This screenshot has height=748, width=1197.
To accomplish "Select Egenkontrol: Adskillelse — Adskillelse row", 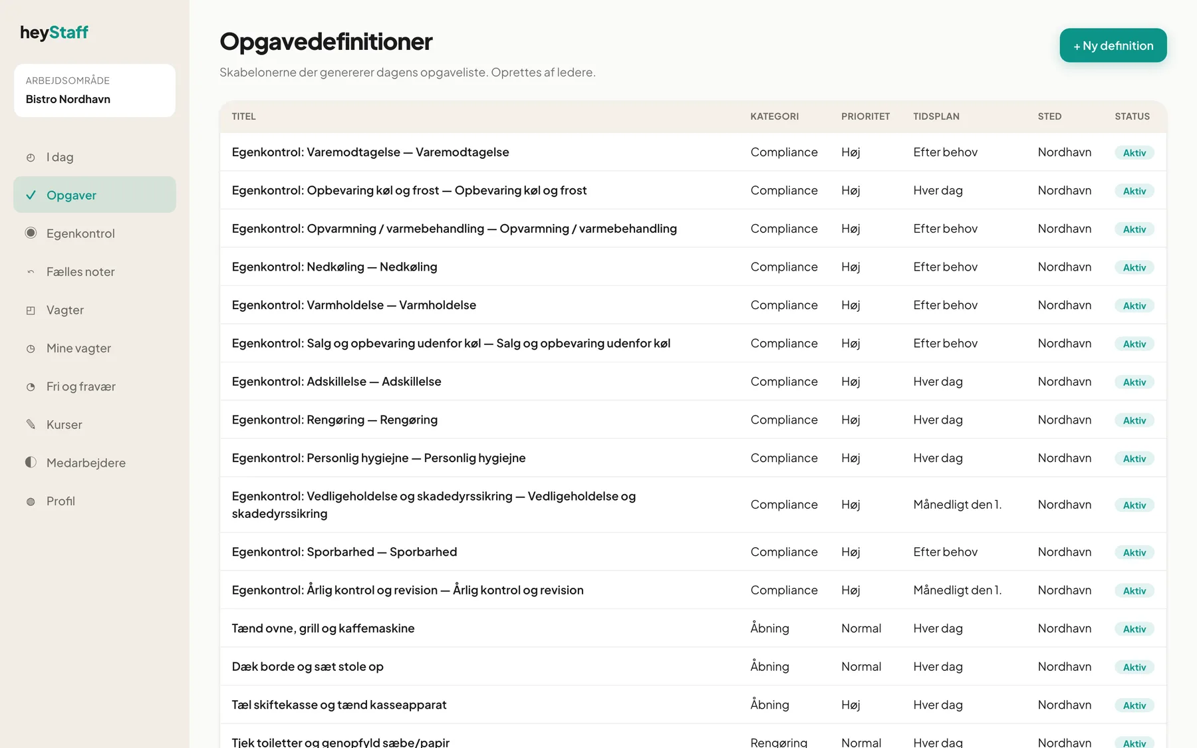I will click(693, 382).
